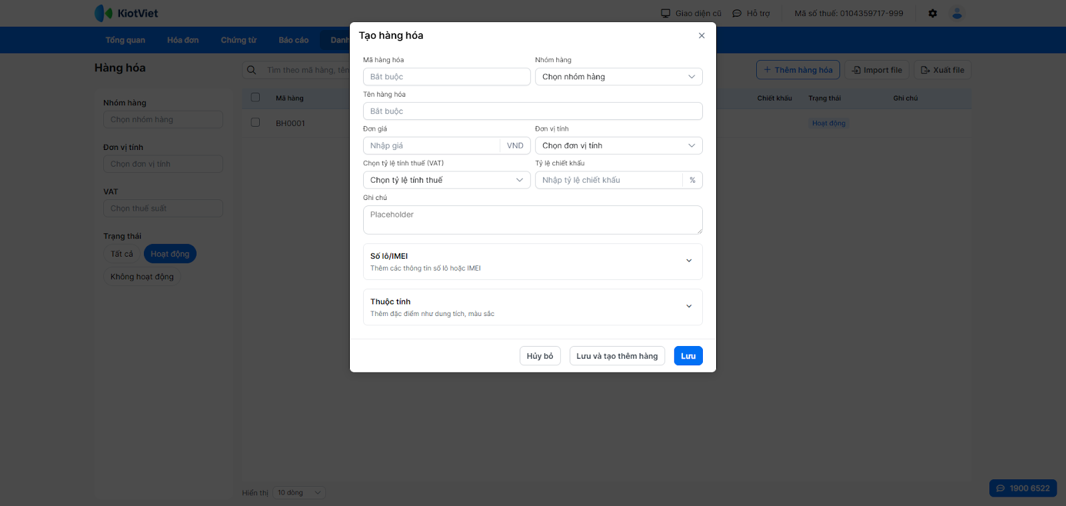Click the search magnifier icon
1066x506 pixels.
[252, 70]
